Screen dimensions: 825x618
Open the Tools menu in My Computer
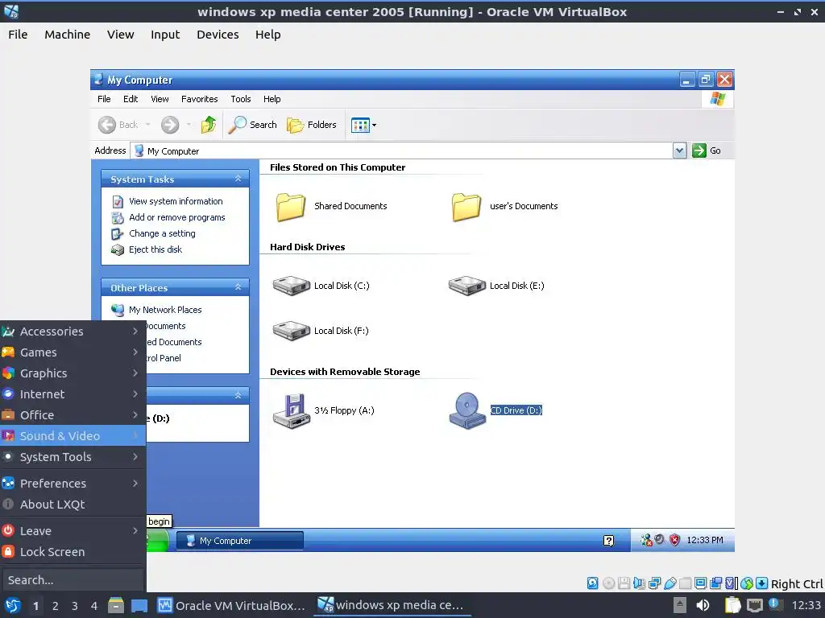pos(240,99)
